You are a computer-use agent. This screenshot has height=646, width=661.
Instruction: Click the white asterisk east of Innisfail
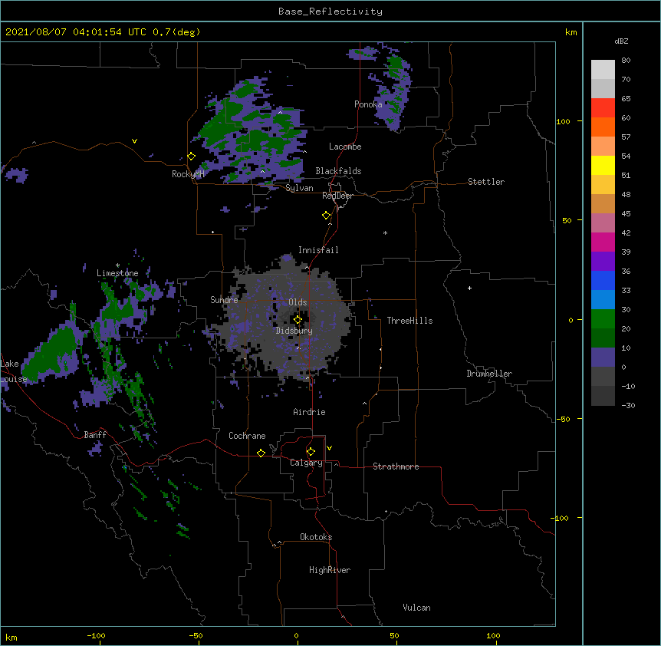point(385,232)
